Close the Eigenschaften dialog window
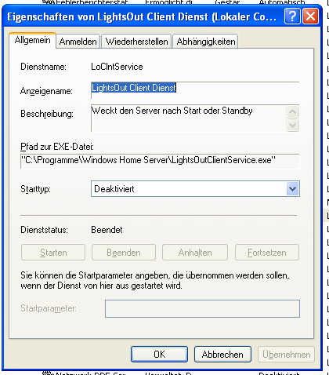Image resolution: width=329 pixels, height=375 pixels. (310, 16)
